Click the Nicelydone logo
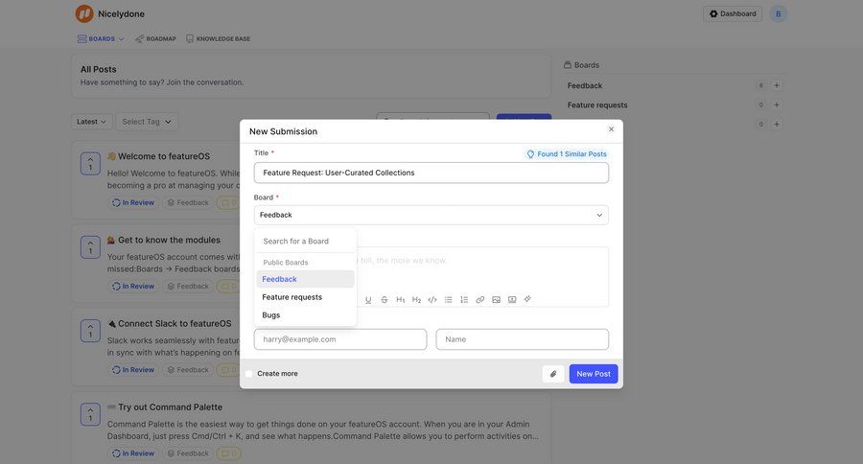Image resolution: width=863 pixels, height=464 pixels. pos(84,13)
